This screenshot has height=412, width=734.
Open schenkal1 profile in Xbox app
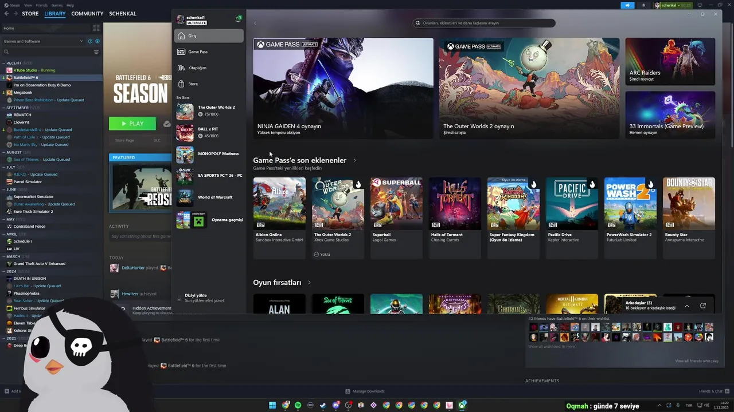192,20
